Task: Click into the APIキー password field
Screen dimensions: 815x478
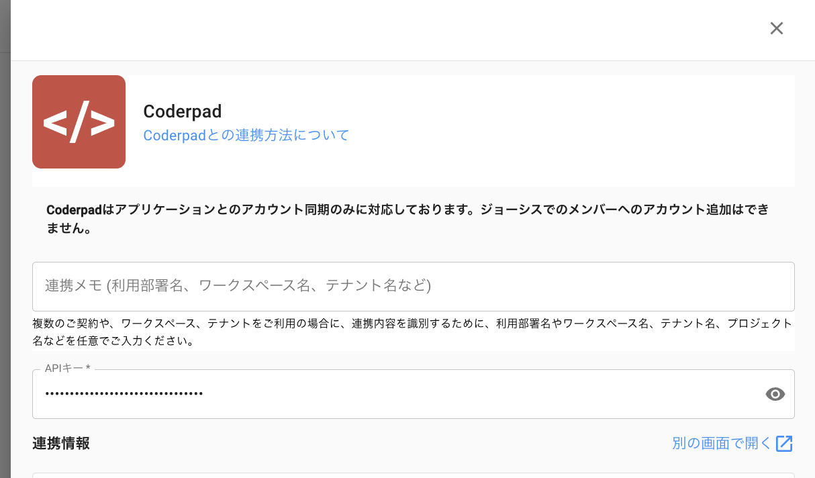Action: [470, 394]
